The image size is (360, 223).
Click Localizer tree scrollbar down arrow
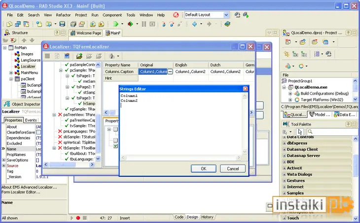[98, 159]
